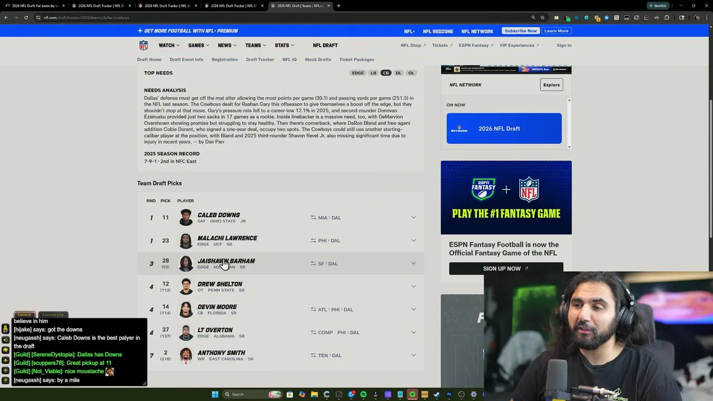This screenshot has height=401, width=713.
Task: Select the OL need pill
Action: pyautogui.click(x=411, y=73)
